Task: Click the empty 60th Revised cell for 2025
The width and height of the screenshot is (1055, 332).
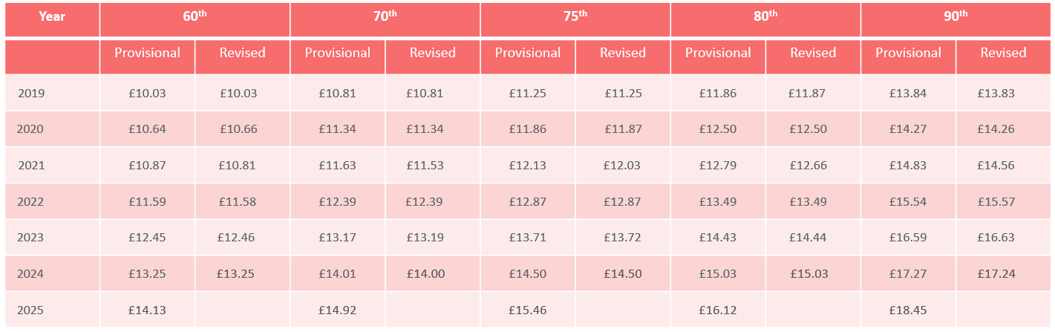Action: tap(243, 310)
